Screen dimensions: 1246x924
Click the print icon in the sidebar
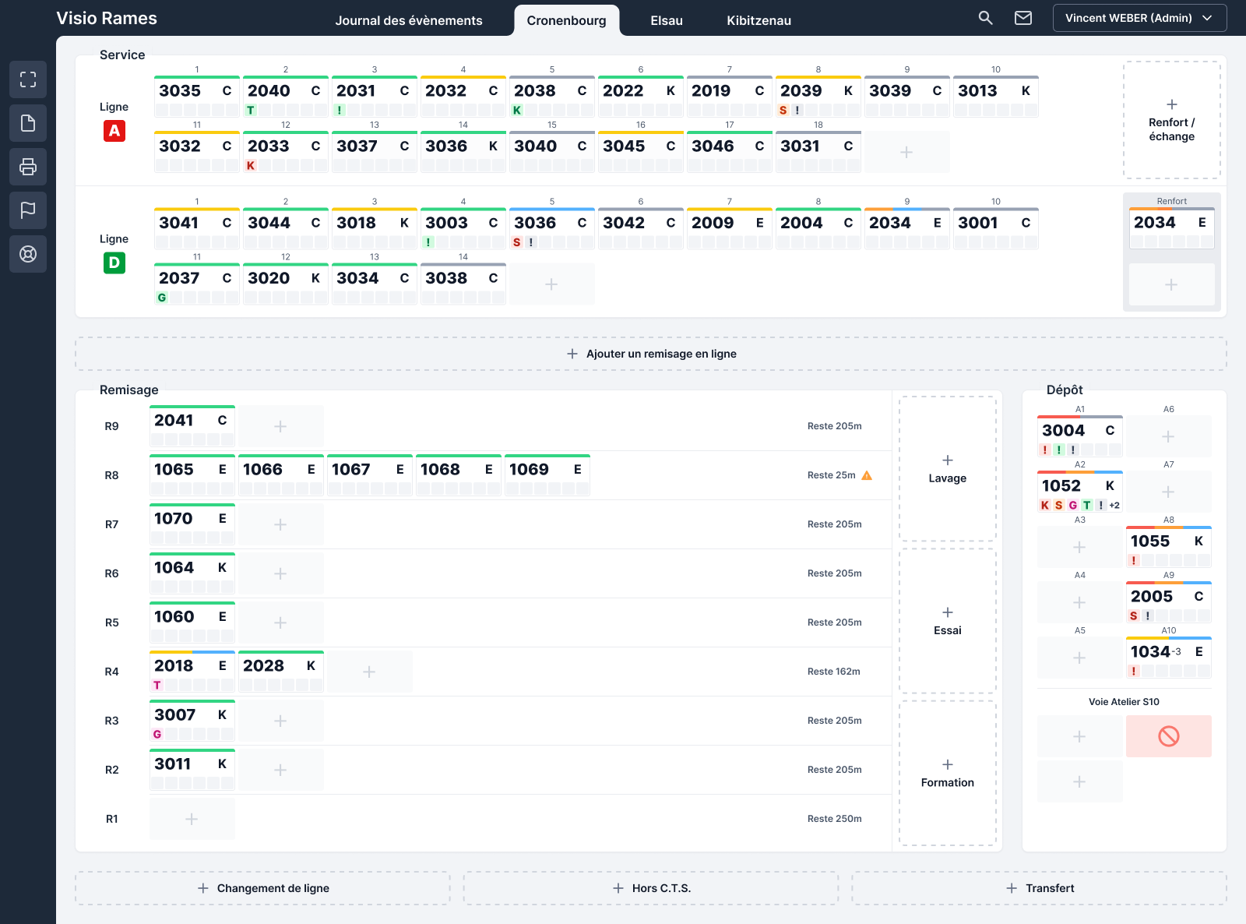pos(28,167)
